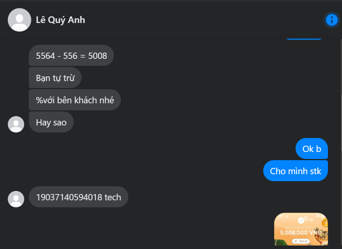Screen dimensions: 342x249
Task: Click the tiger illustration on the receipt card
Action: pos(321,235)
